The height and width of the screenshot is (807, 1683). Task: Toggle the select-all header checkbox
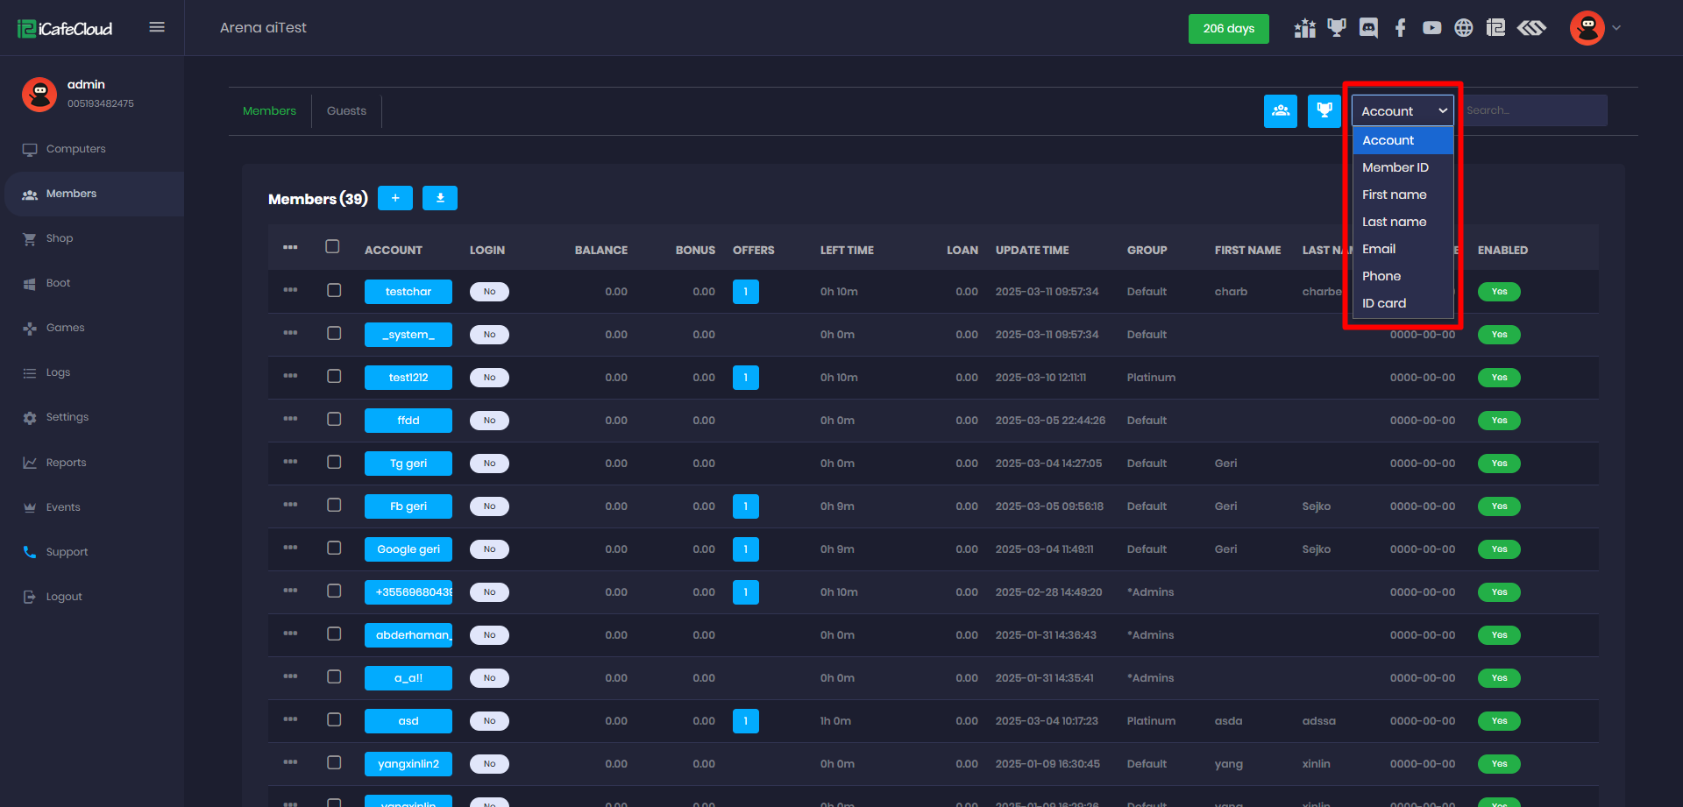[x=332, y=246]
